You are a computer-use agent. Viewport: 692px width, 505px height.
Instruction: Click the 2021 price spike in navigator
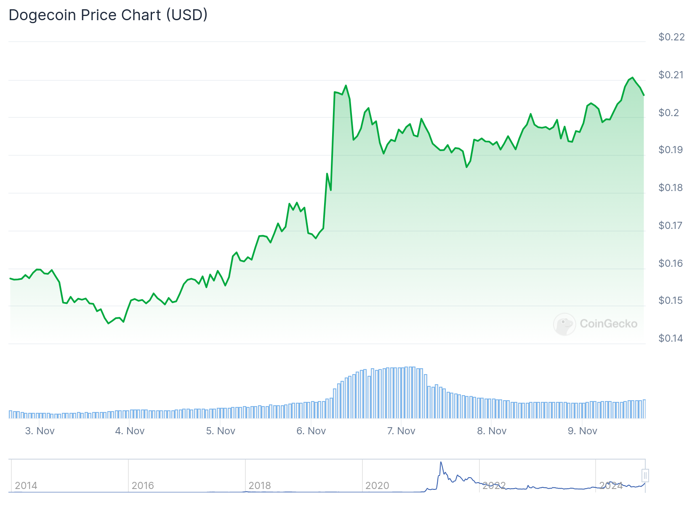tap(441, 464)
